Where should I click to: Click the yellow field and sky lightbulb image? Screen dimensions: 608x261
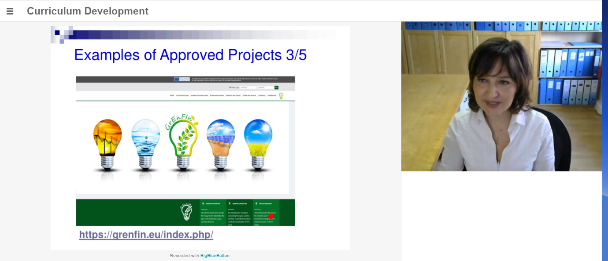coord(258,144)
